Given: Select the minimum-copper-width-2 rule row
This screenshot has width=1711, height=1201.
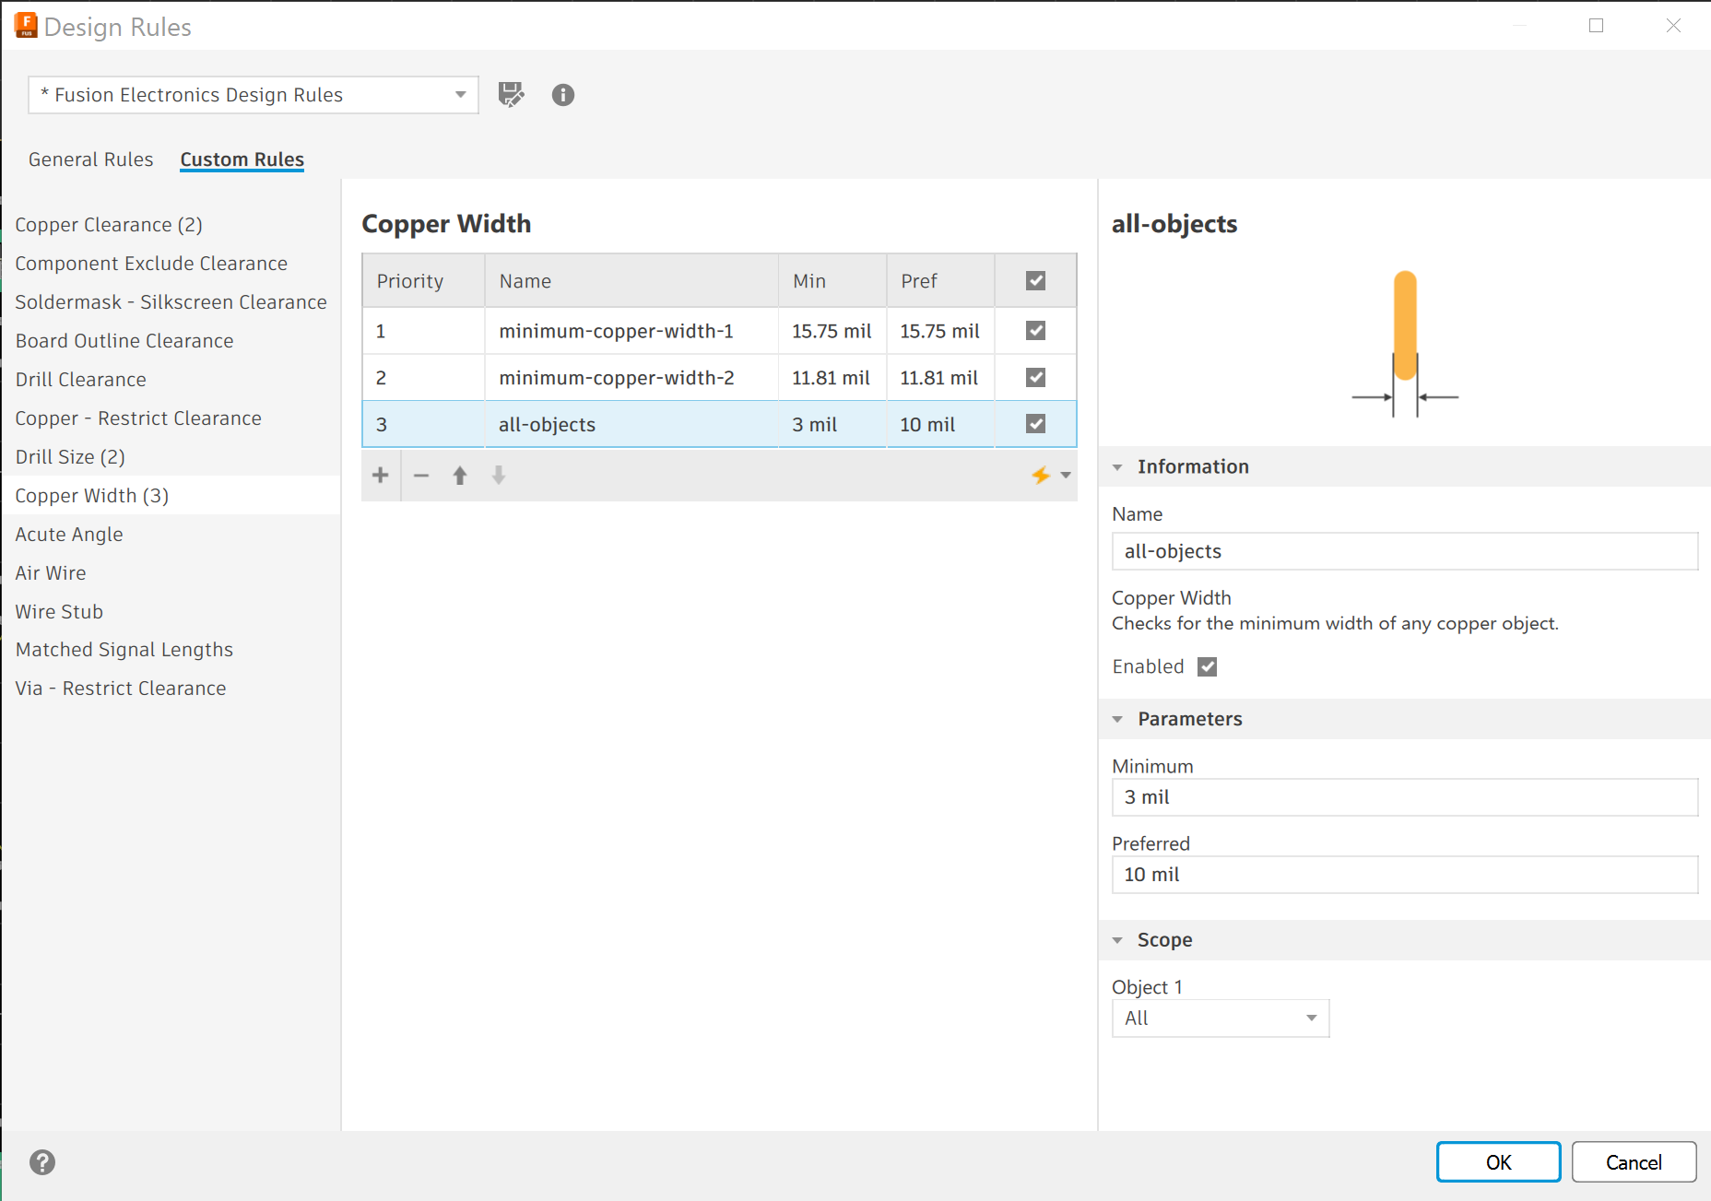Looking at the screenshot, I should (719, 378).
